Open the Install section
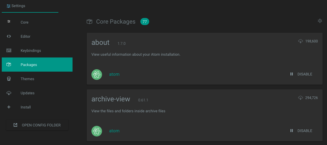327x145 pixels. [x=37, y=107]
